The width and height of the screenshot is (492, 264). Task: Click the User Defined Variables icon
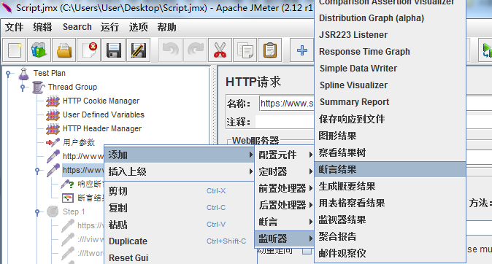53,114
